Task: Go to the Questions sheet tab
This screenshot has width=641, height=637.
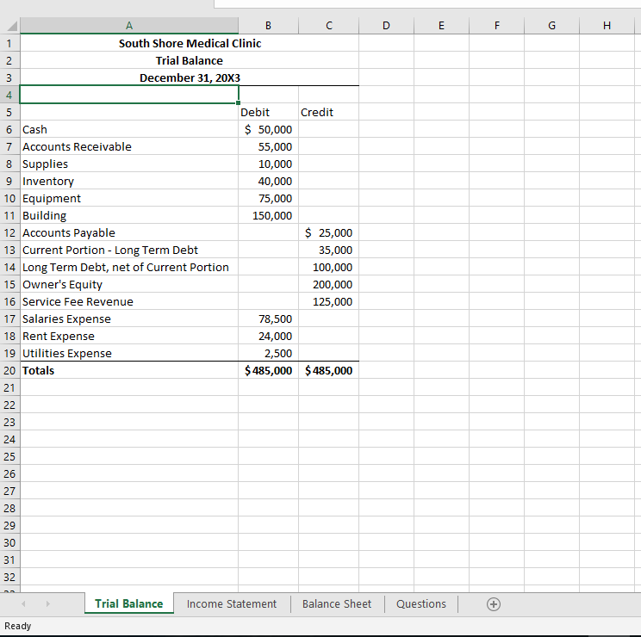Action: (421, 604)
